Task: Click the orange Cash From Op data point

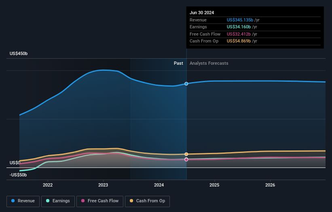Action: [x=186, y=154]
